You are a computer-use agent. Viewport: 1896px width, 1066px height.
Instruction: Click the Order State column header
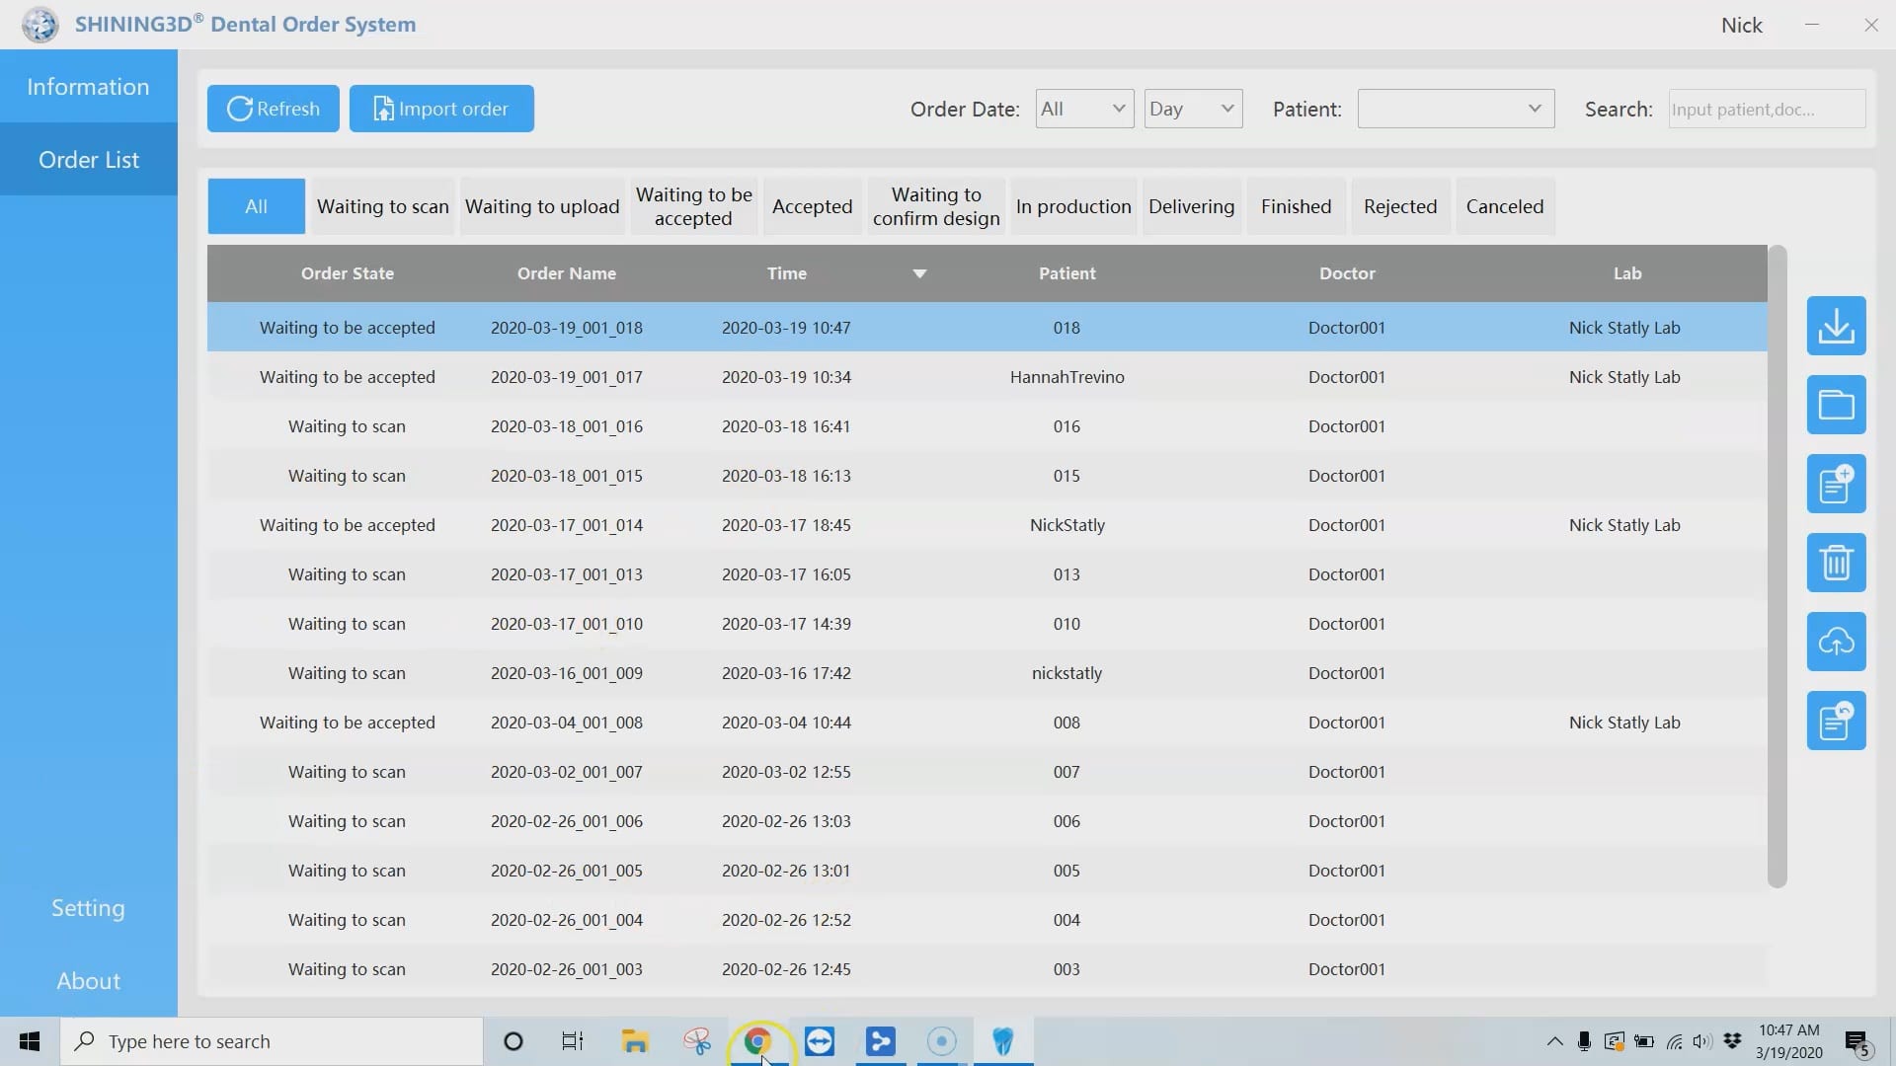(x=347, y=273)
